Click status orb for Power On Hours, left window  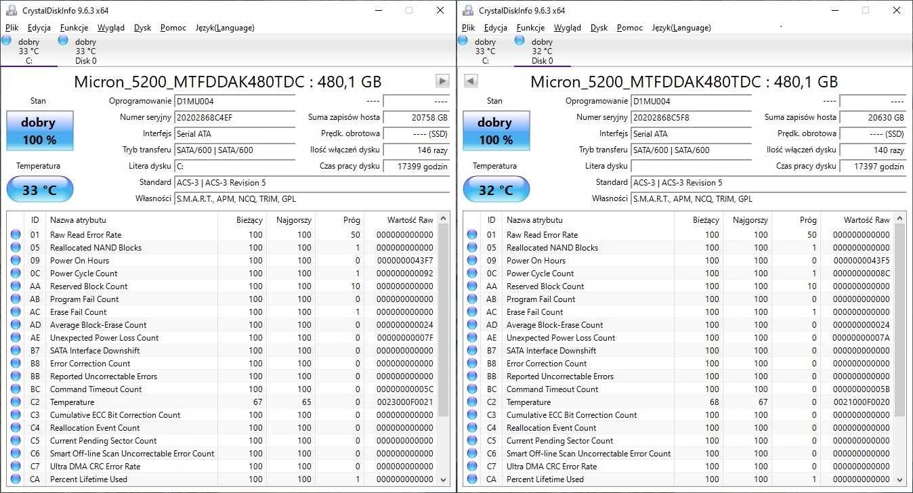[16, 260]
